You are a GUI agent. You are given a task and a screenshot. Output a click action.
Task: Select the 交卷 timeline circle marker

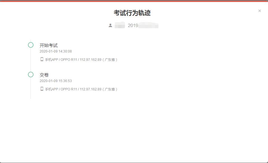[31, 75]
